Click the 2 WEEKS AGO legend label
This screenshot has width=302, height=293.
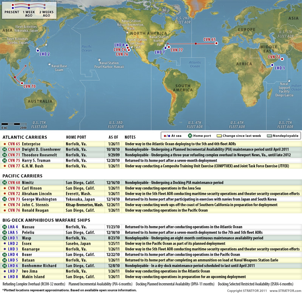pos(46,14)
